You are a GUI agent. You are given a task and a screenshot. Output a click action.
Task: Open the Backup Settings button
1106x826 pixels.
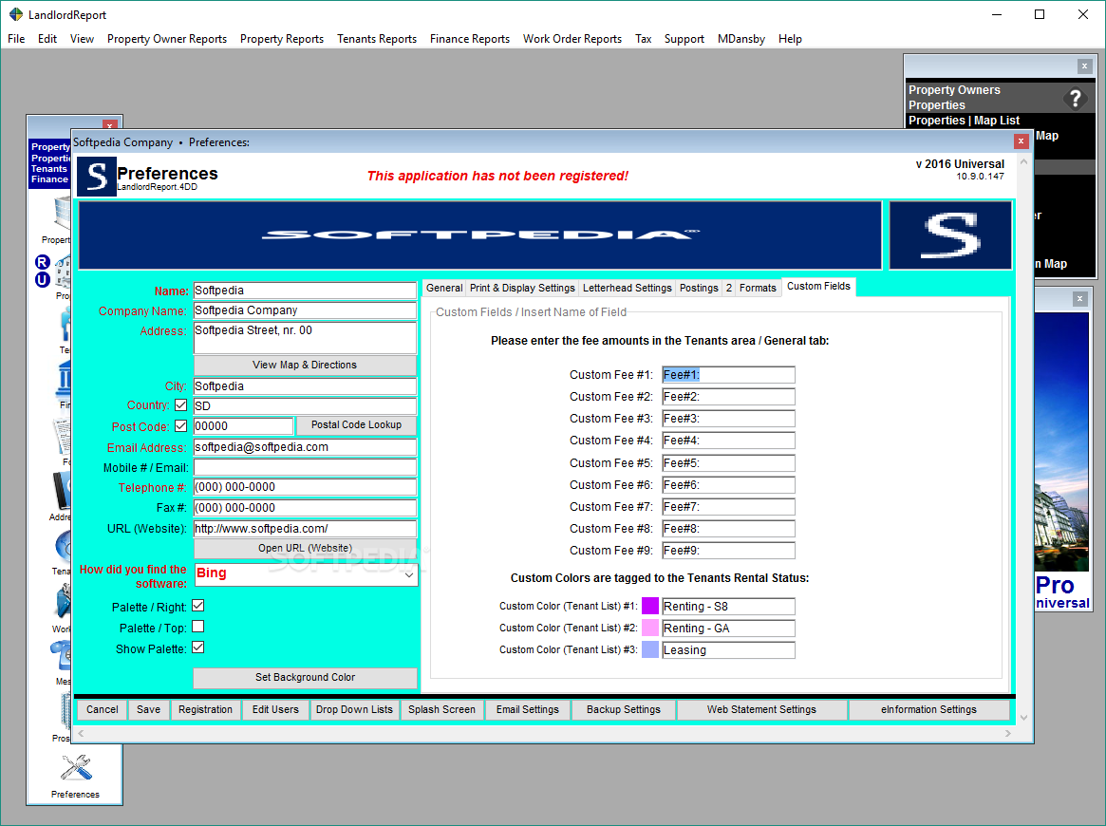[624, 709]
